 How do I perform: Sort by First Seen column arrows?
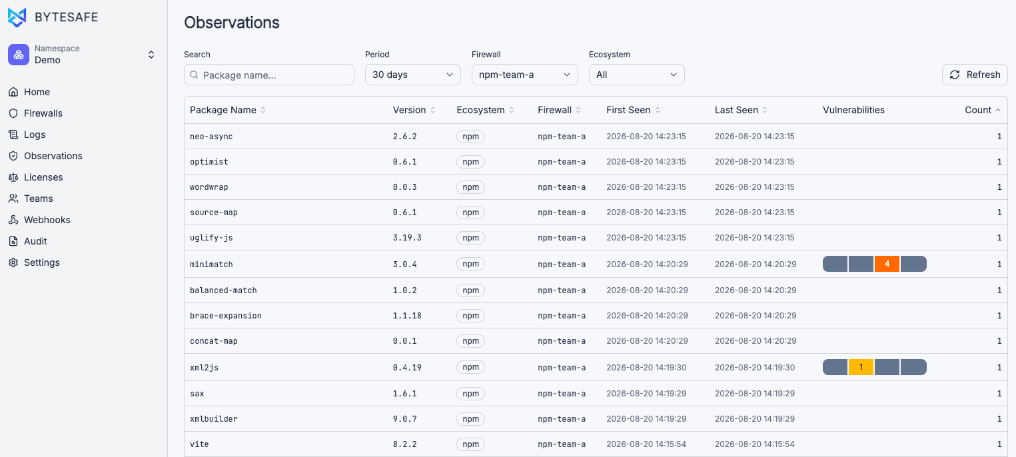pyautogui.click(x=658, y=110)
